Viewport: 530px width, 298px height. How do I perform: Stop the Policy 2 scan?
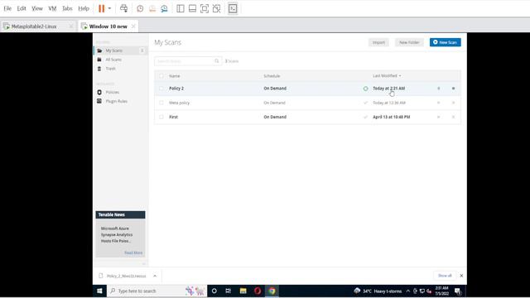453,89
